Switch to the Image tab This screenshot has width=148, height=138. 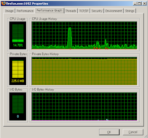(9, 11)
